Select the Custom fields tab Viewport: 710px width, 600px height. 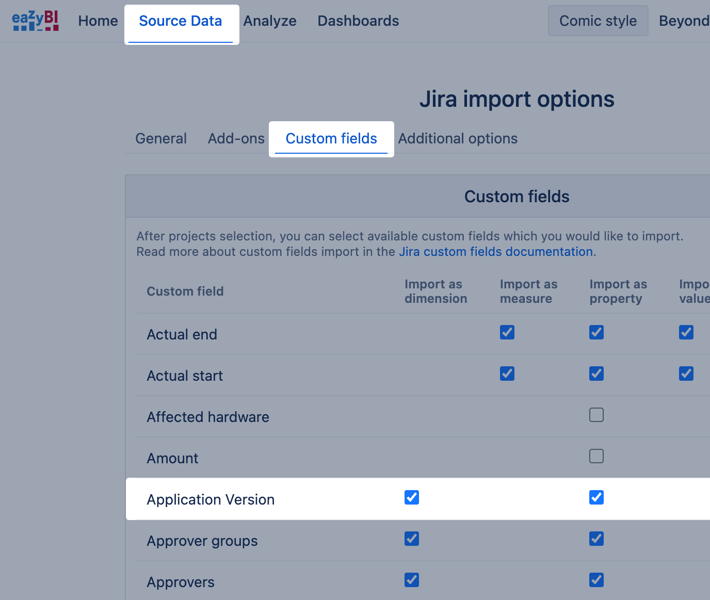point(331,139)
